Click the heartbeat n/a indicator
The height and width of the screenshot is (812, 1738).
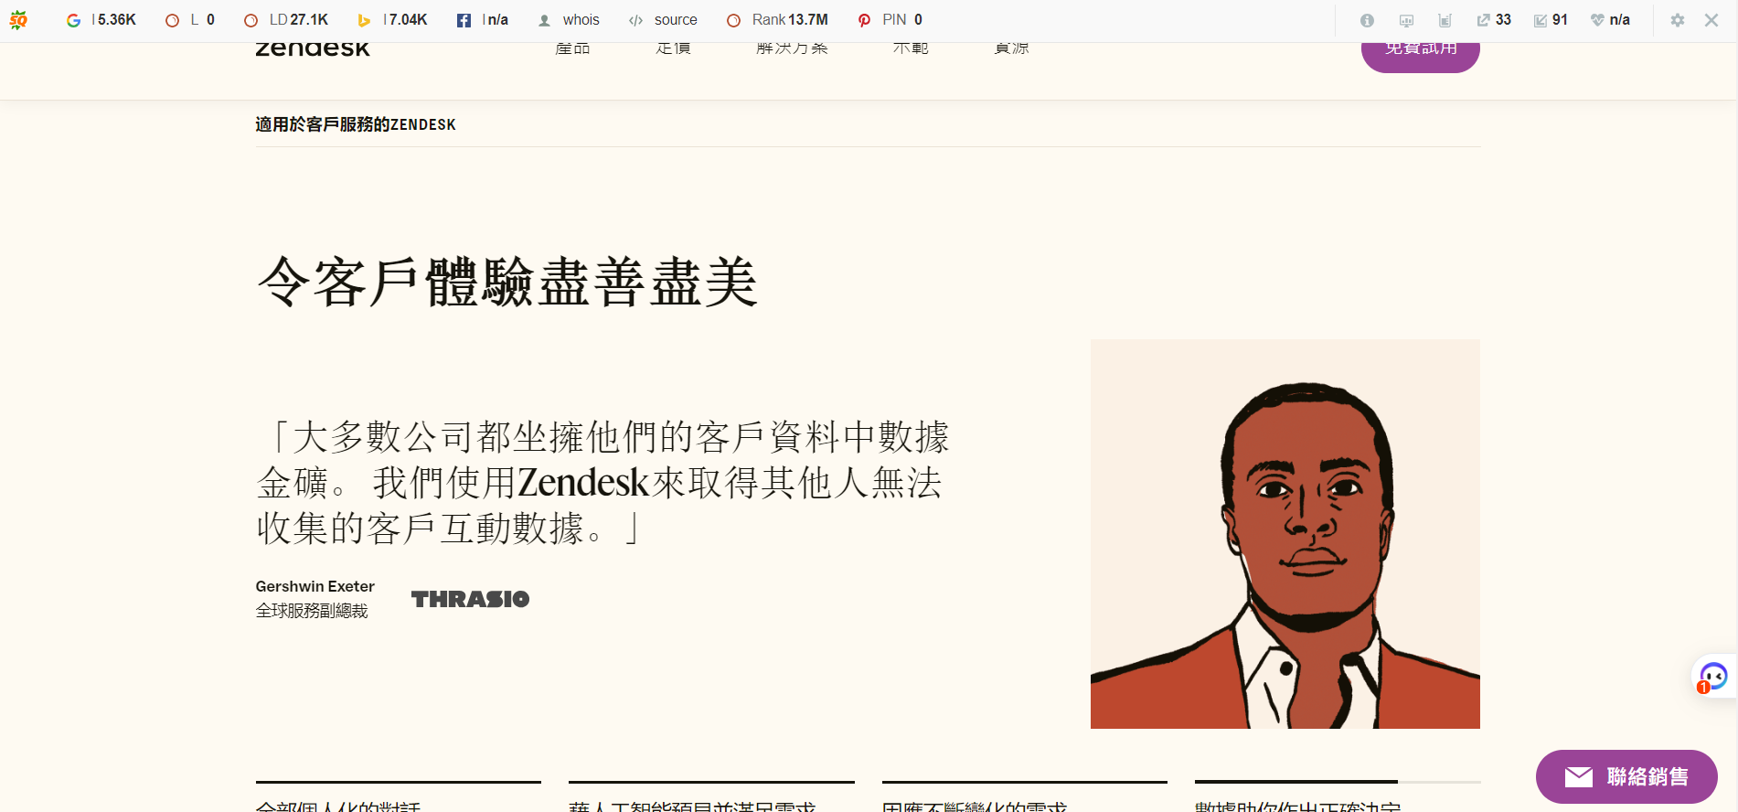[x=1610, y=20]
